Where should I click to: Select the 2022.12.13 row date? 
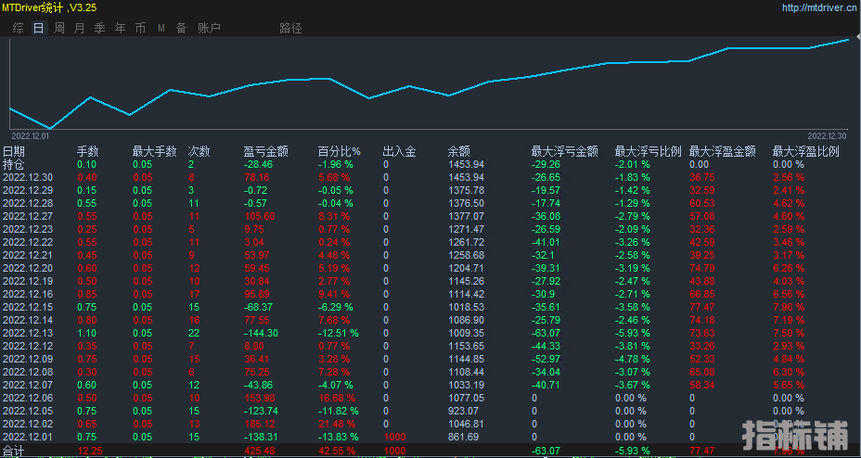28,333
